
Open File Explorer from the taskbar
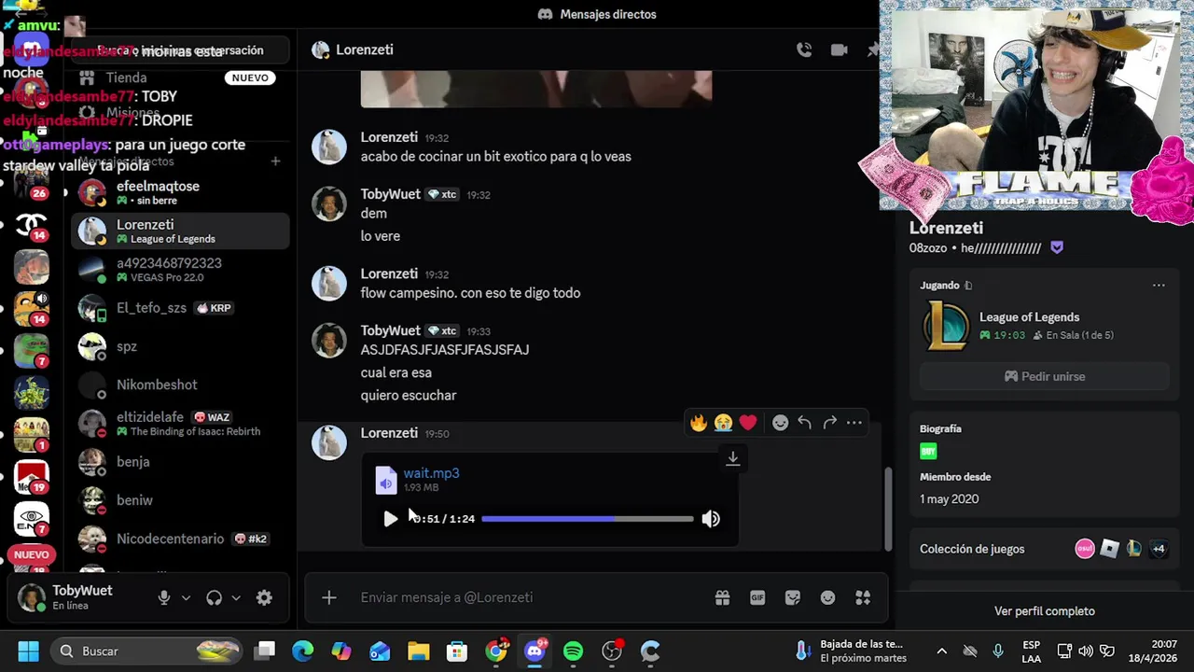(x=418, y=651)
